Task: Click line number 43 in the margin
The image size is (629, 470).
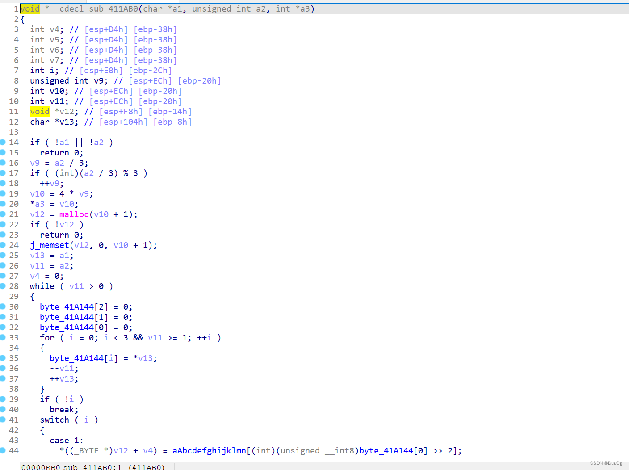Action: (13, 440)
